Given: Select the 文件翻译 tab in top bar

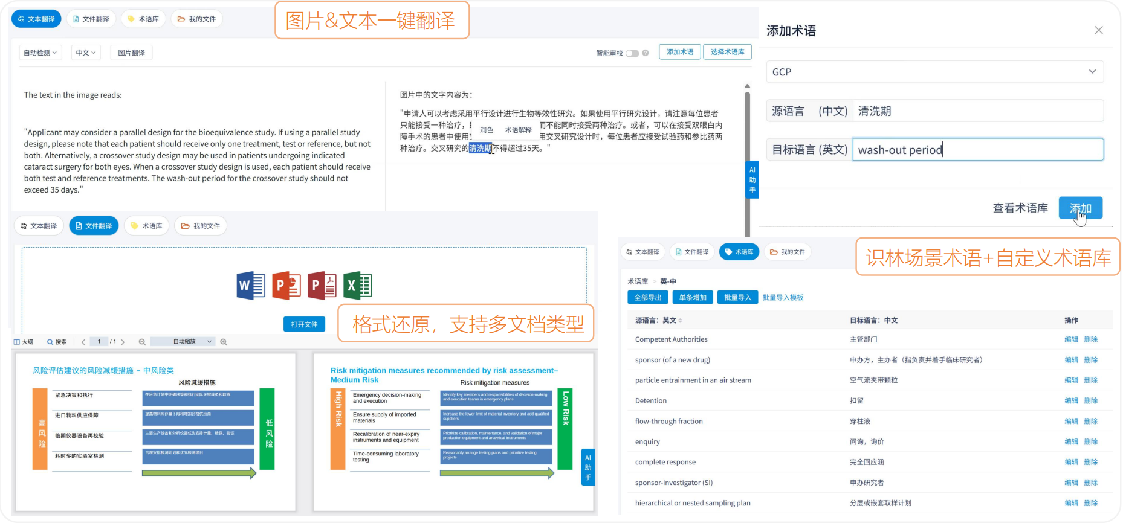Looking at the screenshot, I should [91, 19].
